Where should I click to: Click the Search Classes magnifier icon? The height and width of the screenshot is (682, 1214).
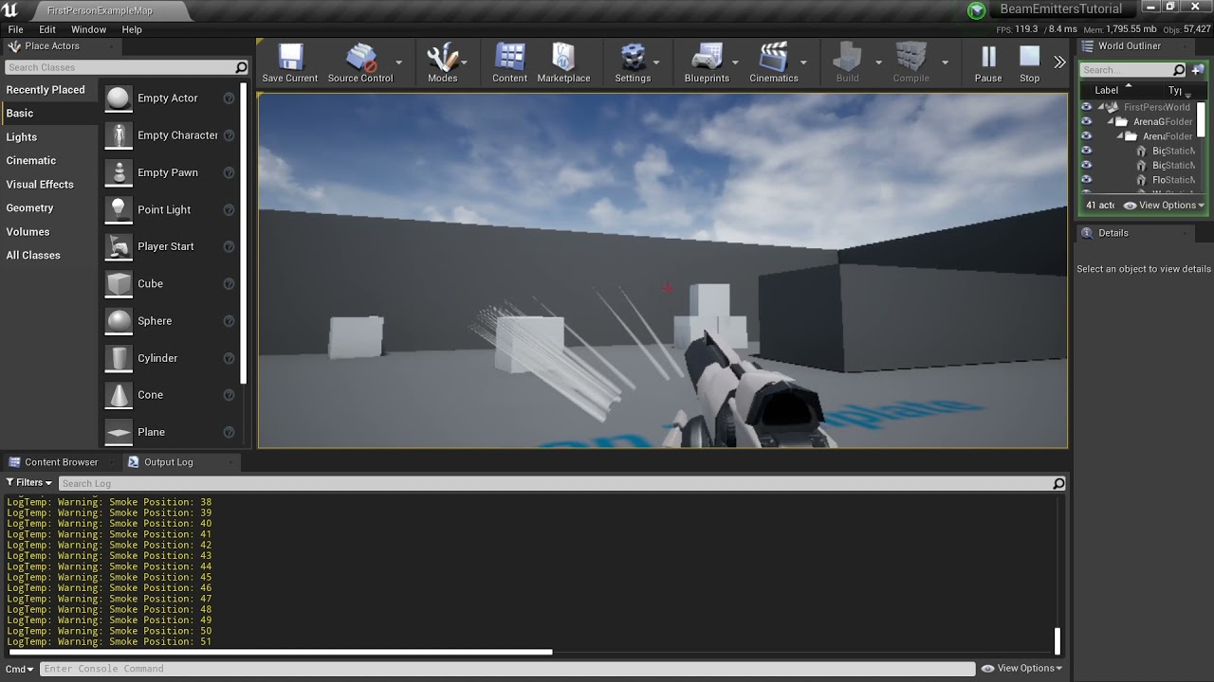241,67
